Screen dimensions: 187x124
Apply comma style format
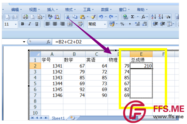tap(130, 24)
